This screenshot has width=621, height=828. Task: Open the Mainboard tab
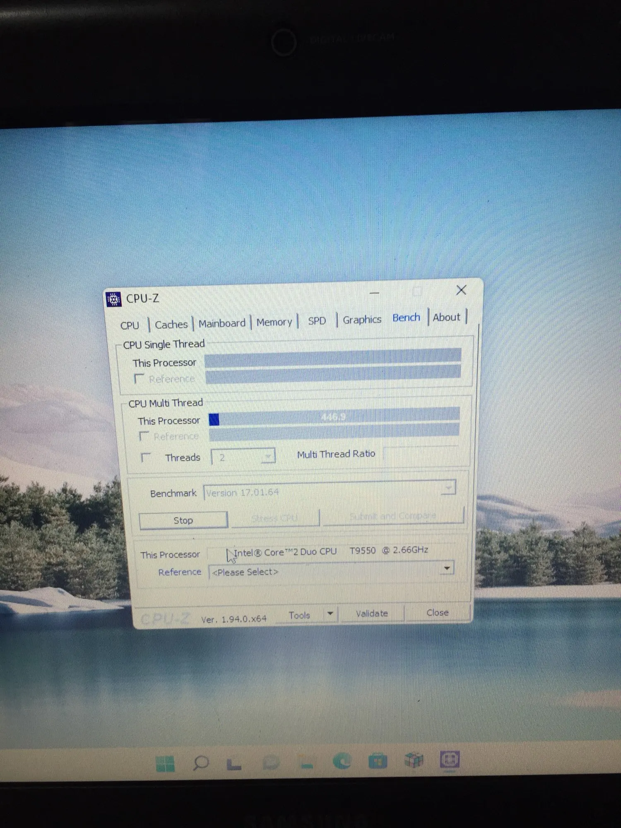(222, 323)
